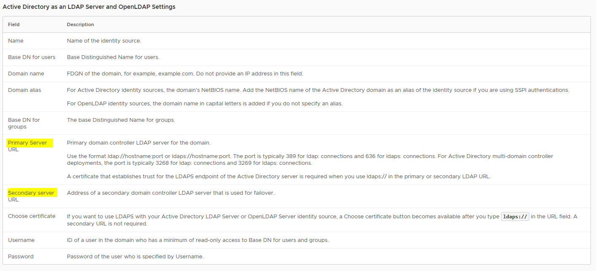
Task: Click the Name of the identity source description
Action: tap(104, 41)
